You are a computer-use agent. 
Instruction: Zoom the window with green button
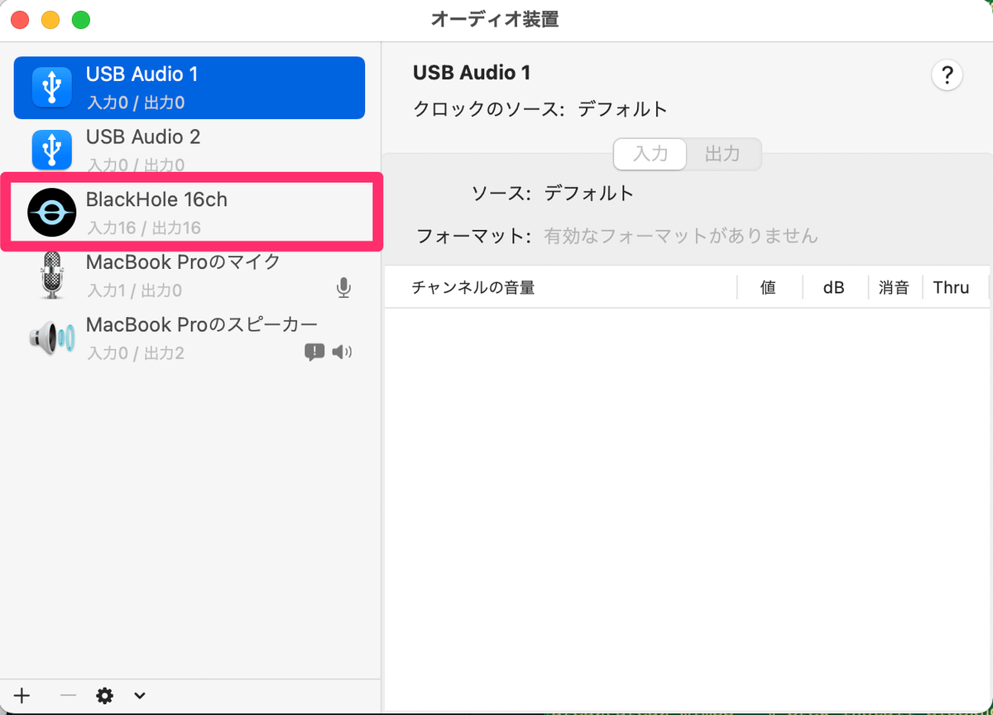pyautogui.click(x=80, y=20)
